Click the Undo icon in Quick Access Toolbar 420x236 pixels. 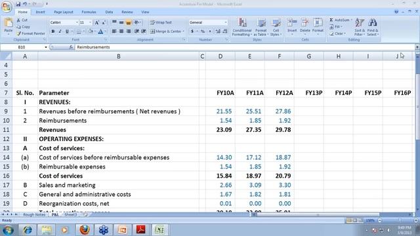(25, 4)
